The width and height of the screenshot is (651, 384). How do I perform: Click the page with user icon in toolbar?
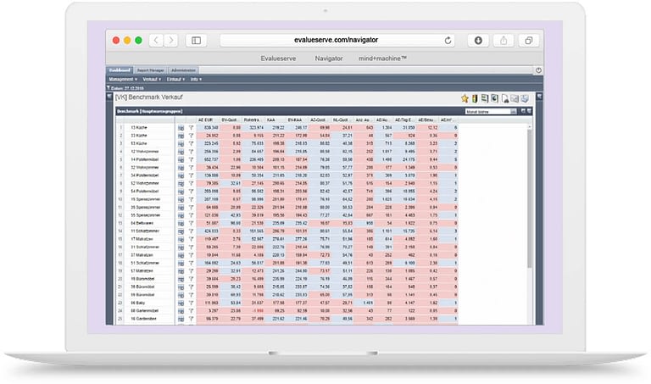(x=505, y=98)
